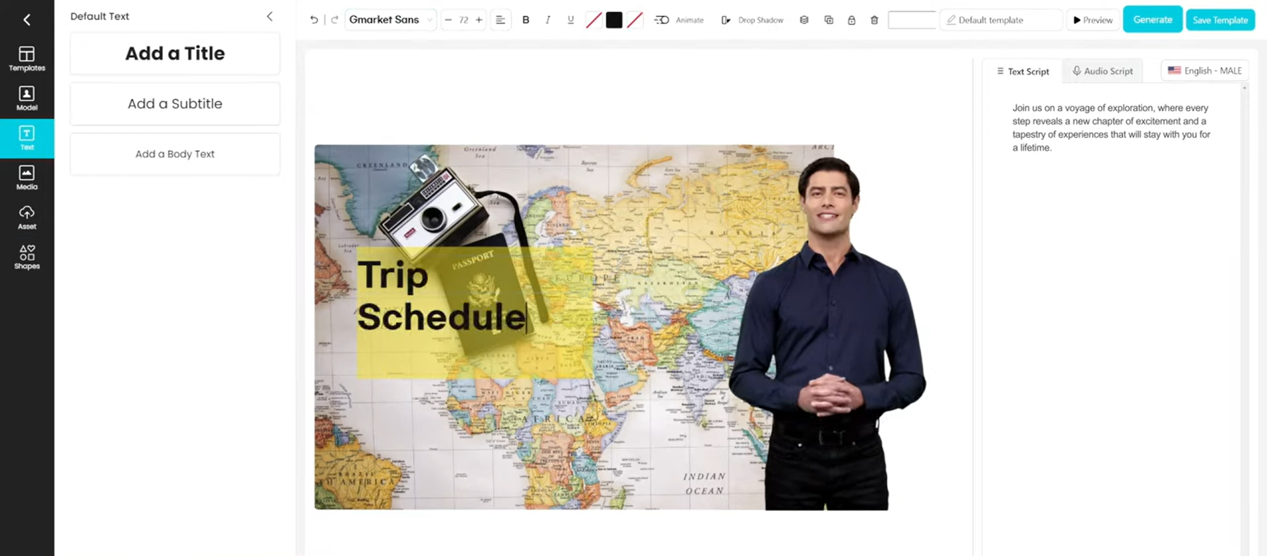The image size is (1267, 556).
Task: Lock the selected element
Action: [x=852, y=20]
